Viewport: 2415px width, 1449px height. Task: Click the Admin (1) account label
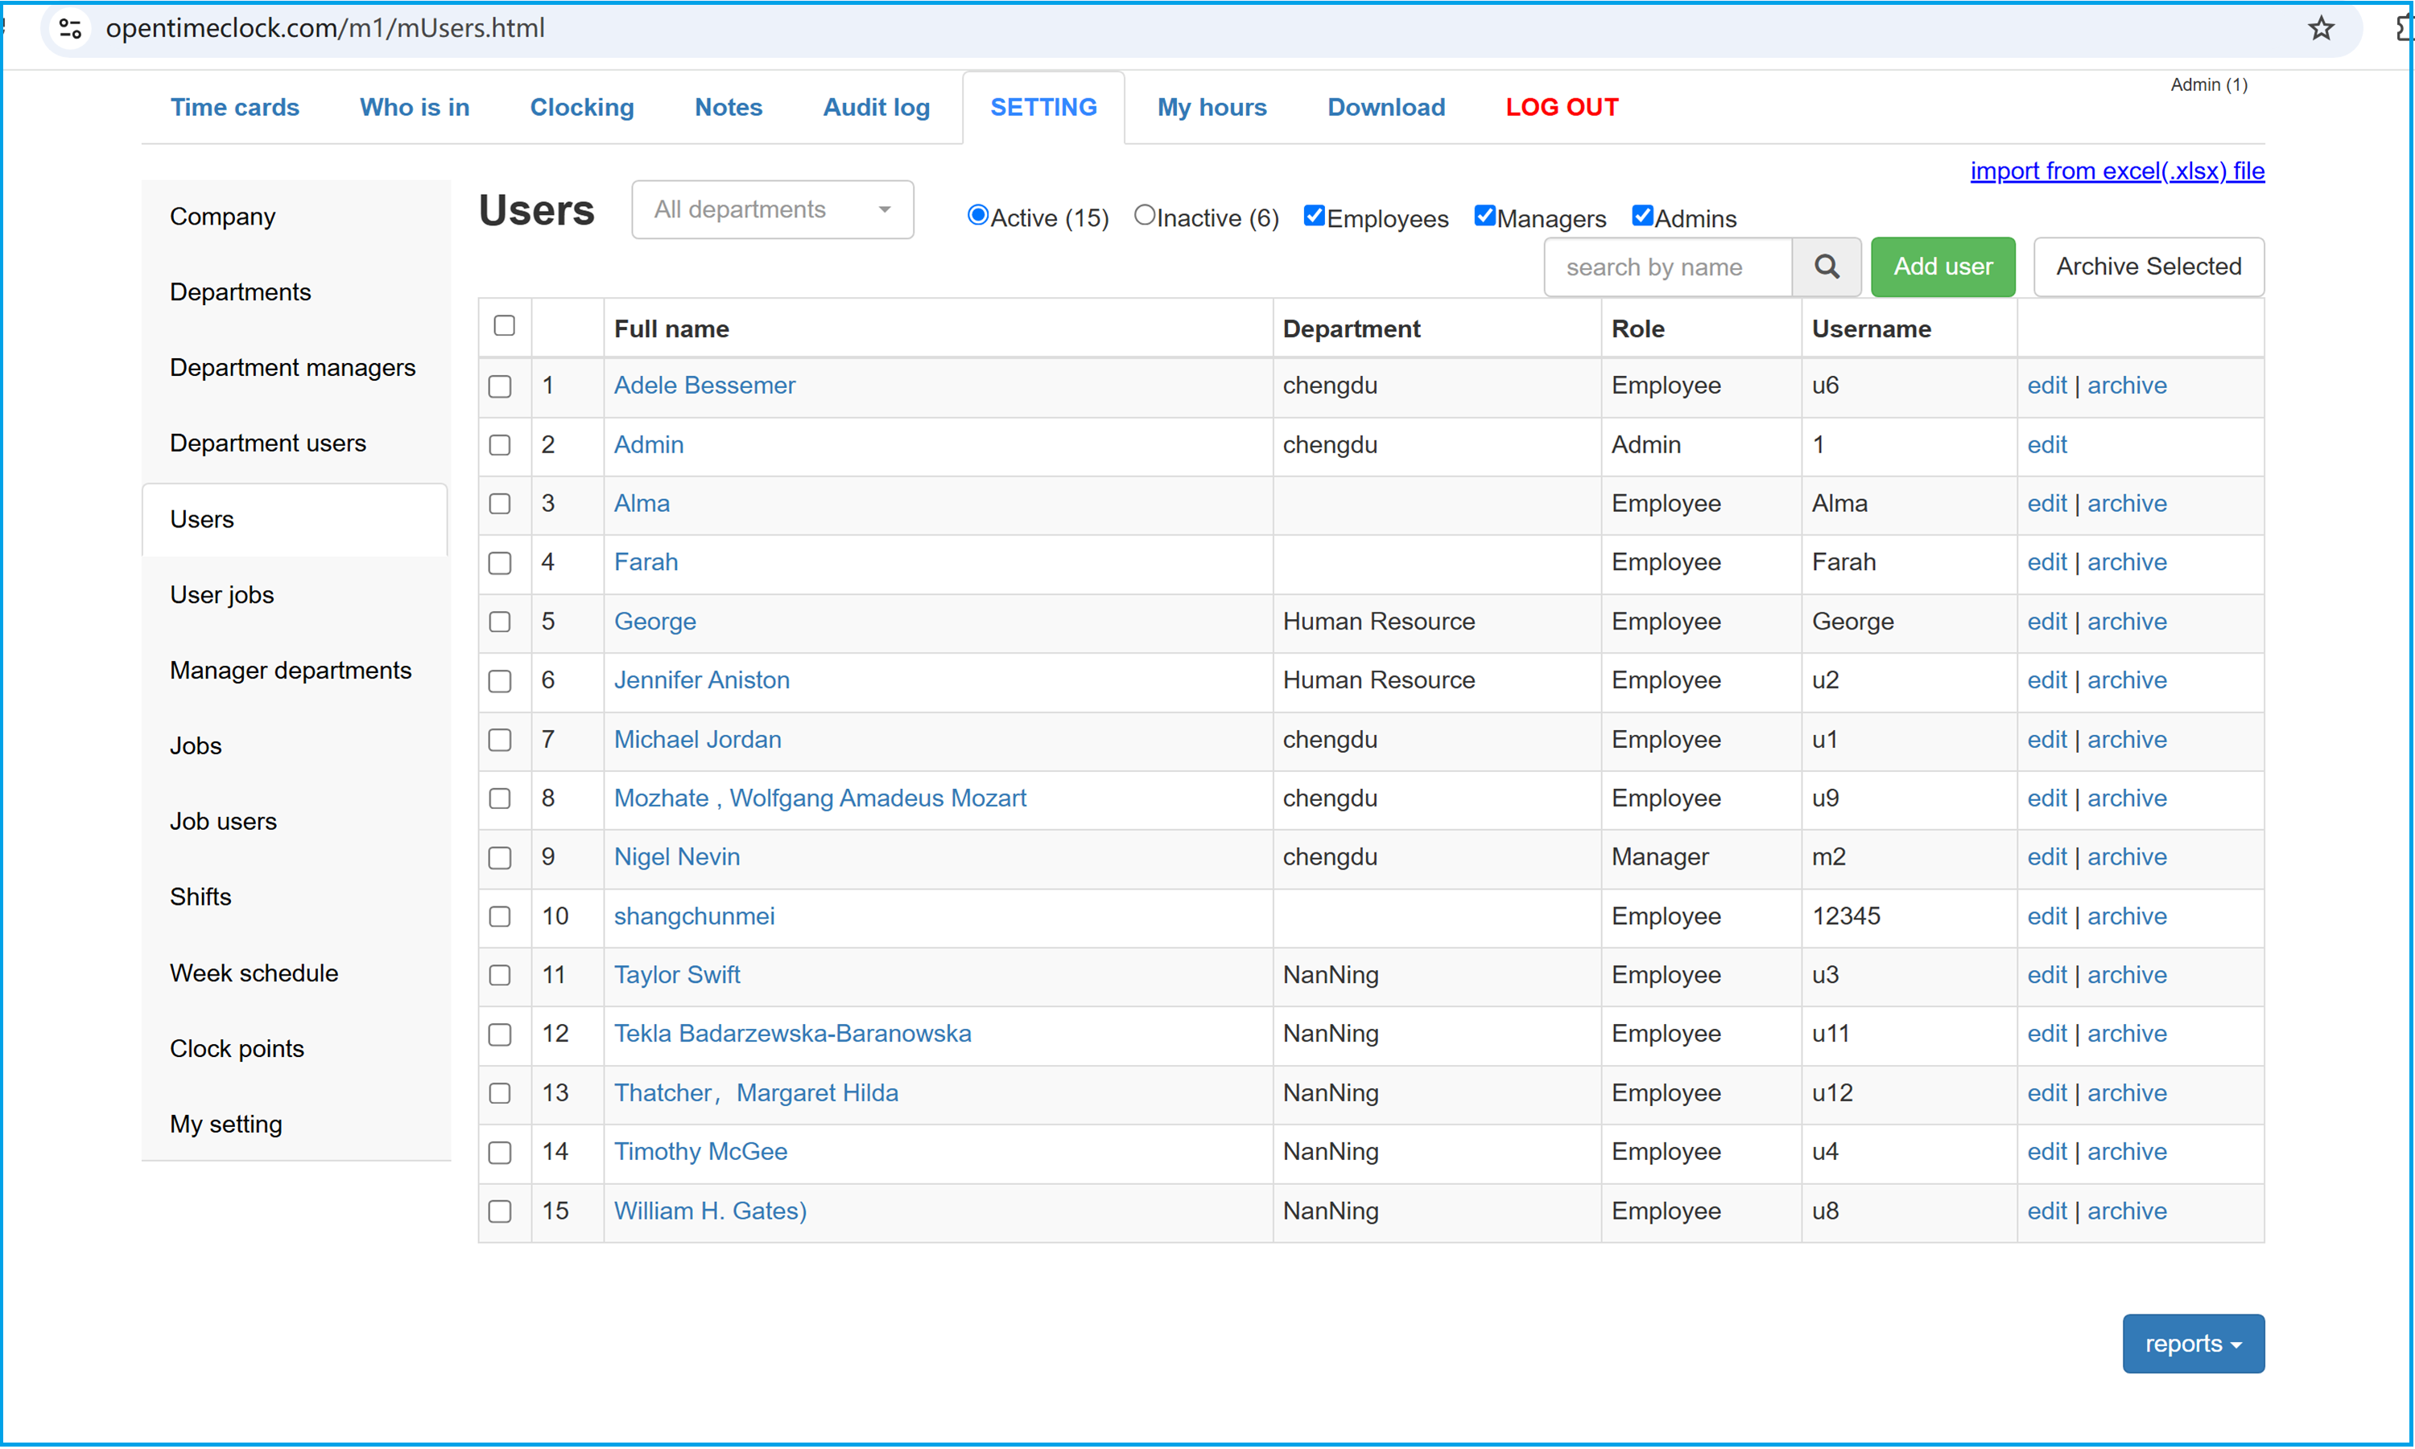pos(2208,85)
